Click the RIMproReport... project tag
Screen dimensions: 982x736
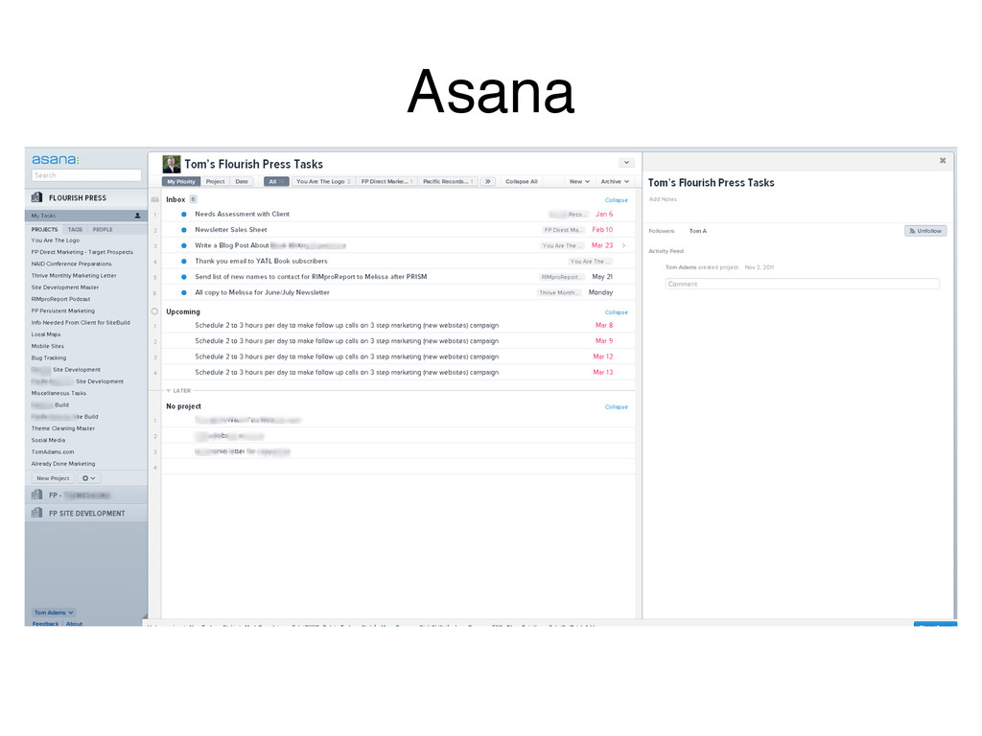click(561, 277)
